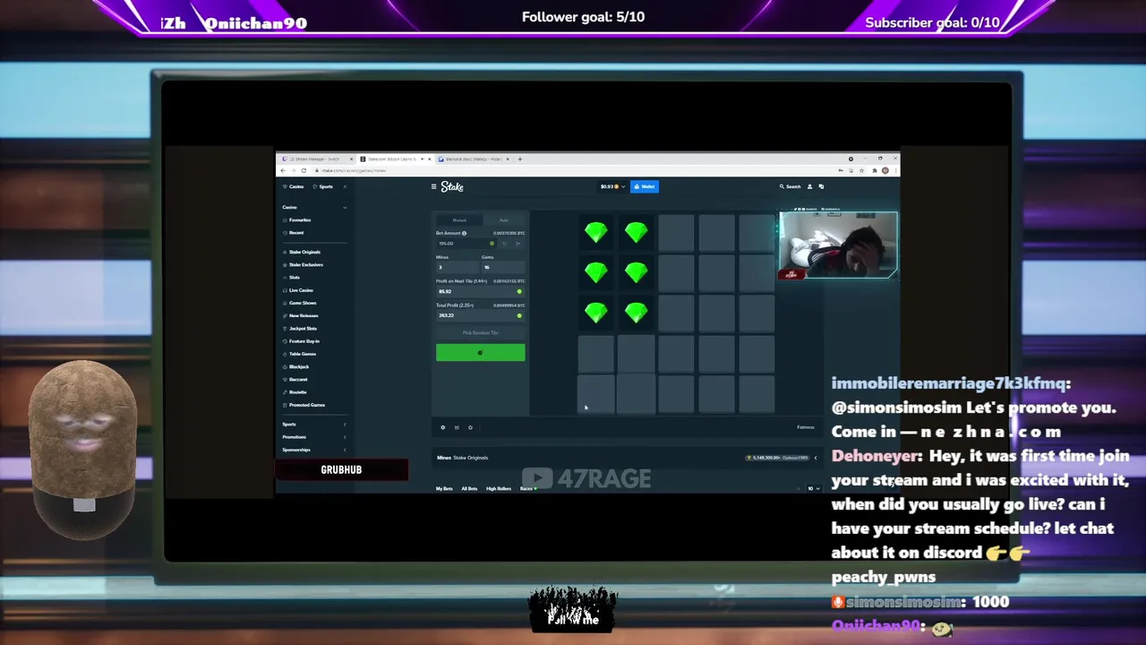Click the blue Wallet button
The height and width of the screenshot is (645, 1146).
[645, 186]
